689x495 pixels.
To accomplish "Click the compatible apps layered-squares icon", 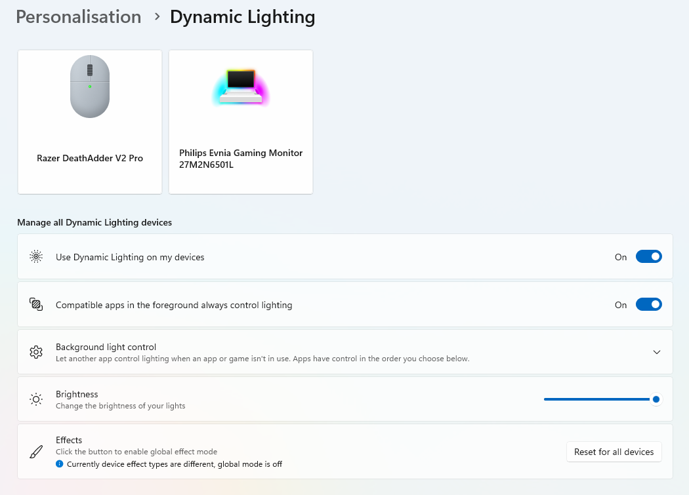I will (36, 304).
